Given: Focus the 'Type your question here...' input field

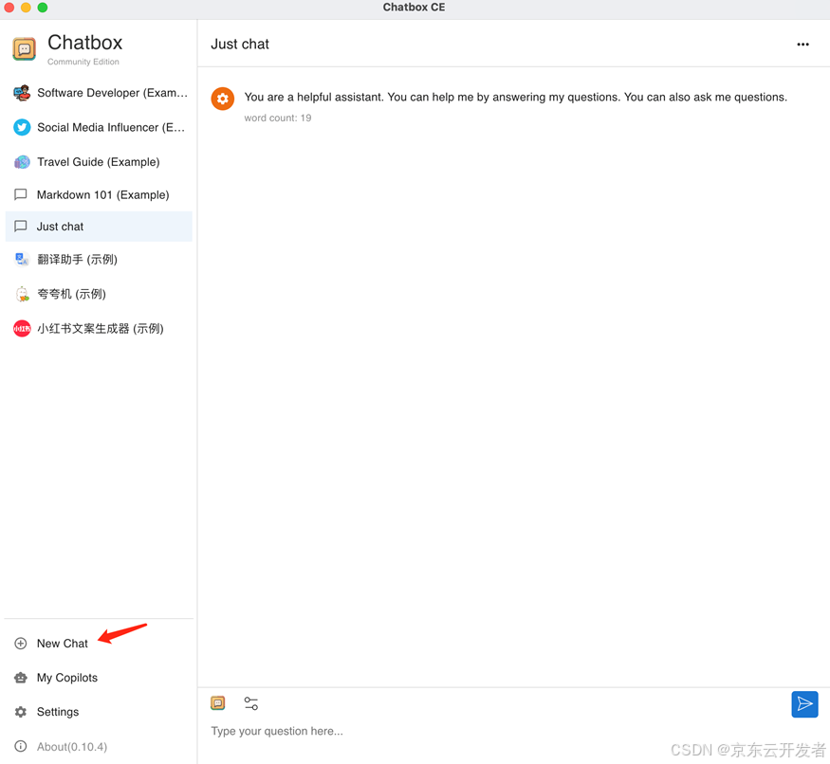Looking at the screenshot, I should (x=498, y=731).
